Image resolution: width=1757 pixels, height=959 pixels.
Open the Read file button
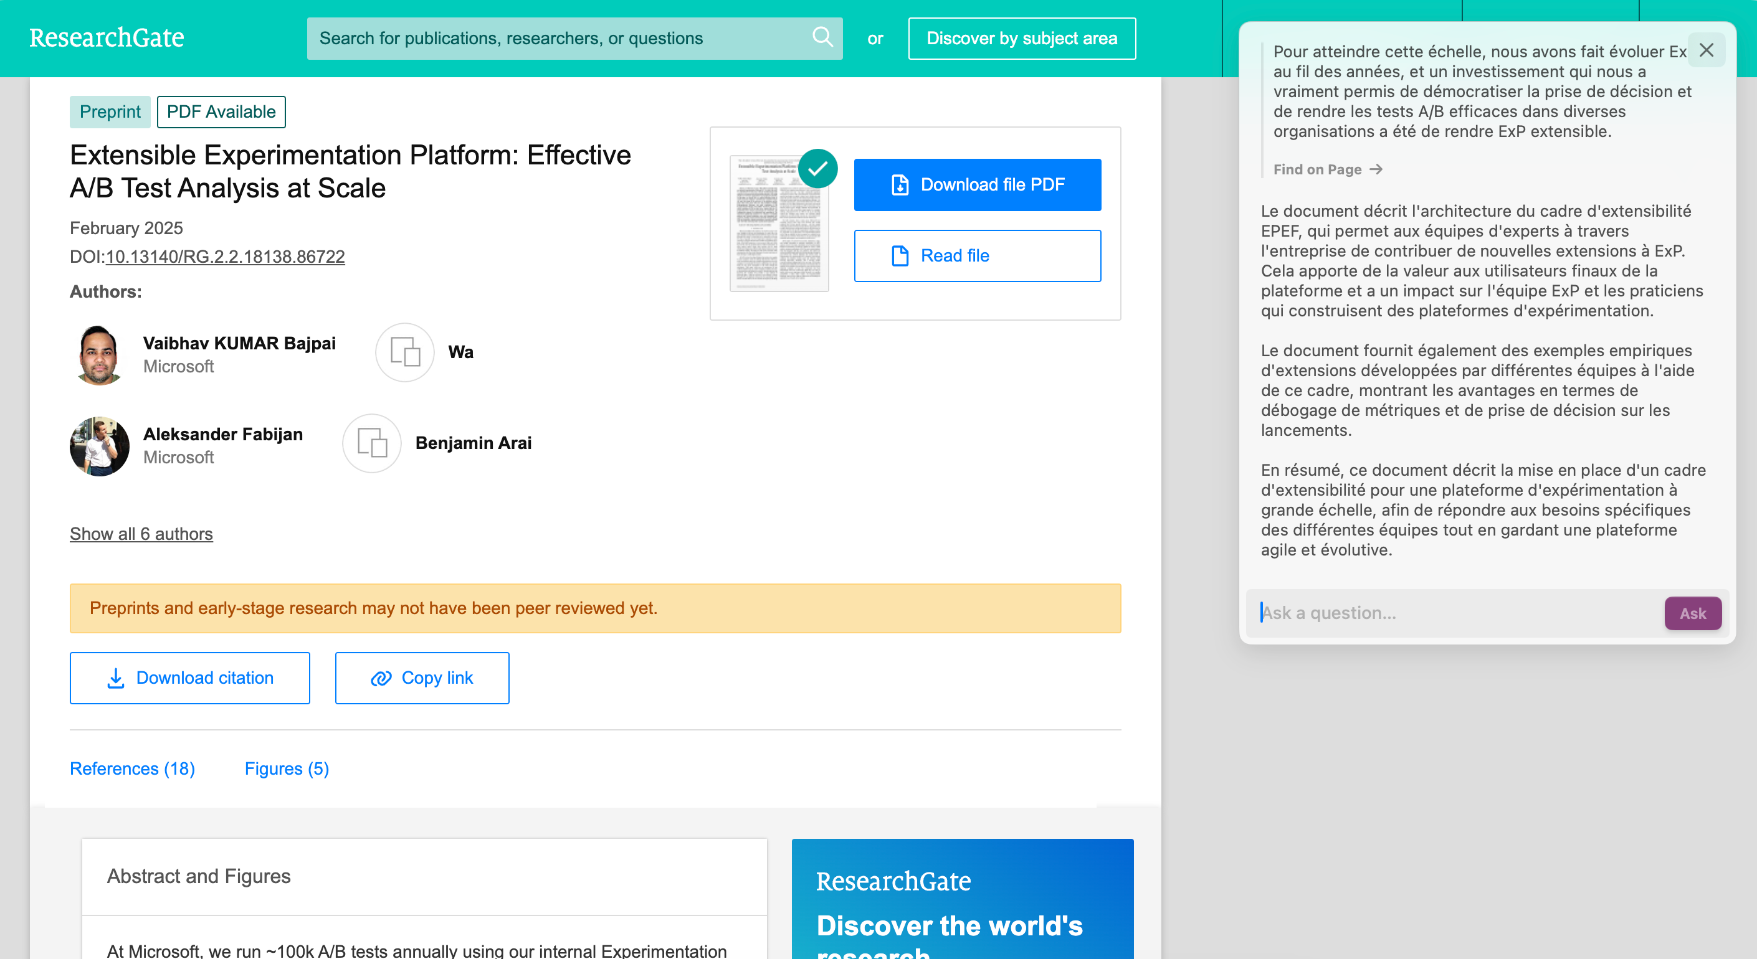coord(978,255)
